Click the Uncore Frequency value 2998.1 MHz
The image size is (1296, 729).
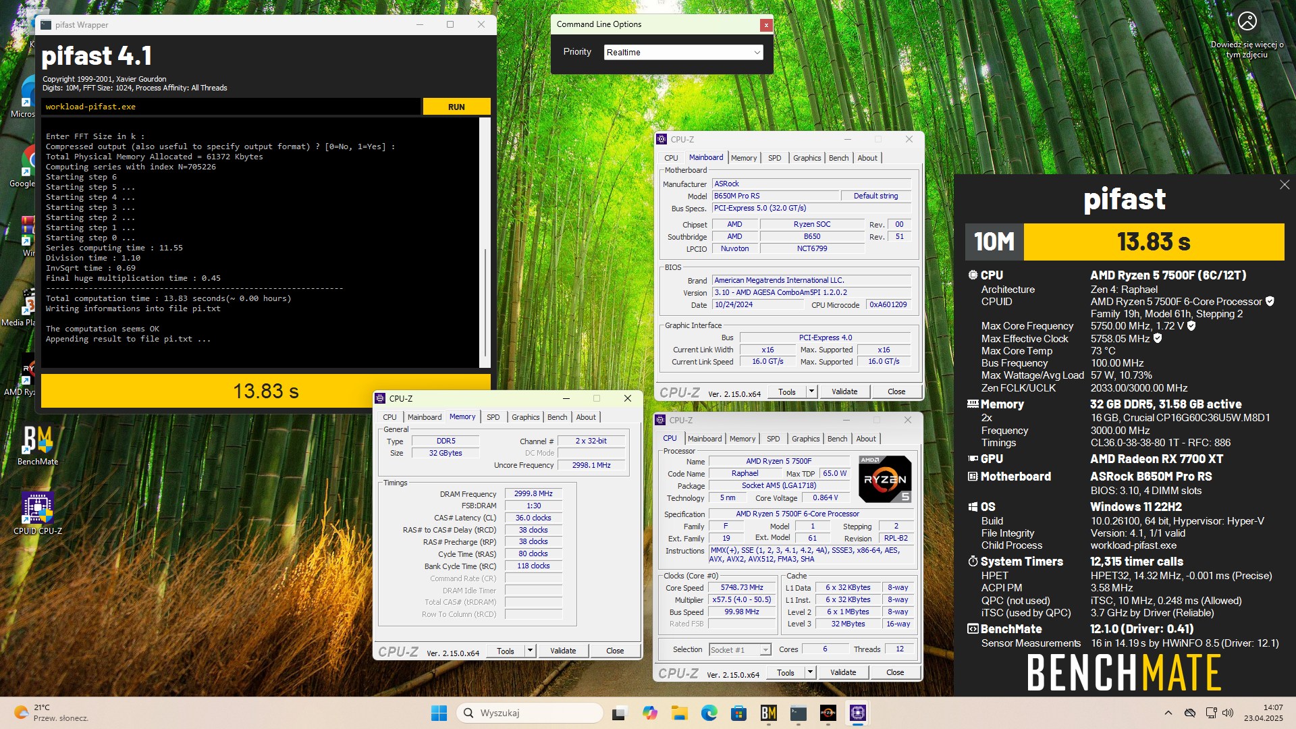(591, 465)
